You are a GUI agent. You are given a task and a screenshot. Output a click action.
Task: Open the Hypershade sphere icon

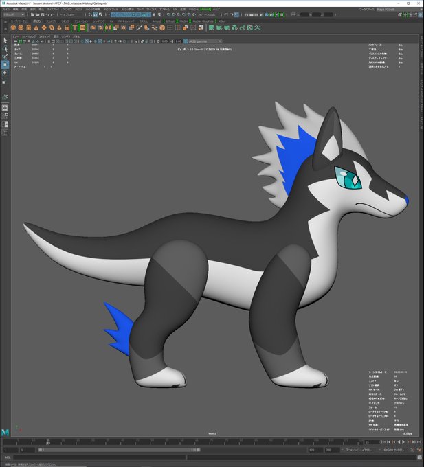click(x=267, y=14)
